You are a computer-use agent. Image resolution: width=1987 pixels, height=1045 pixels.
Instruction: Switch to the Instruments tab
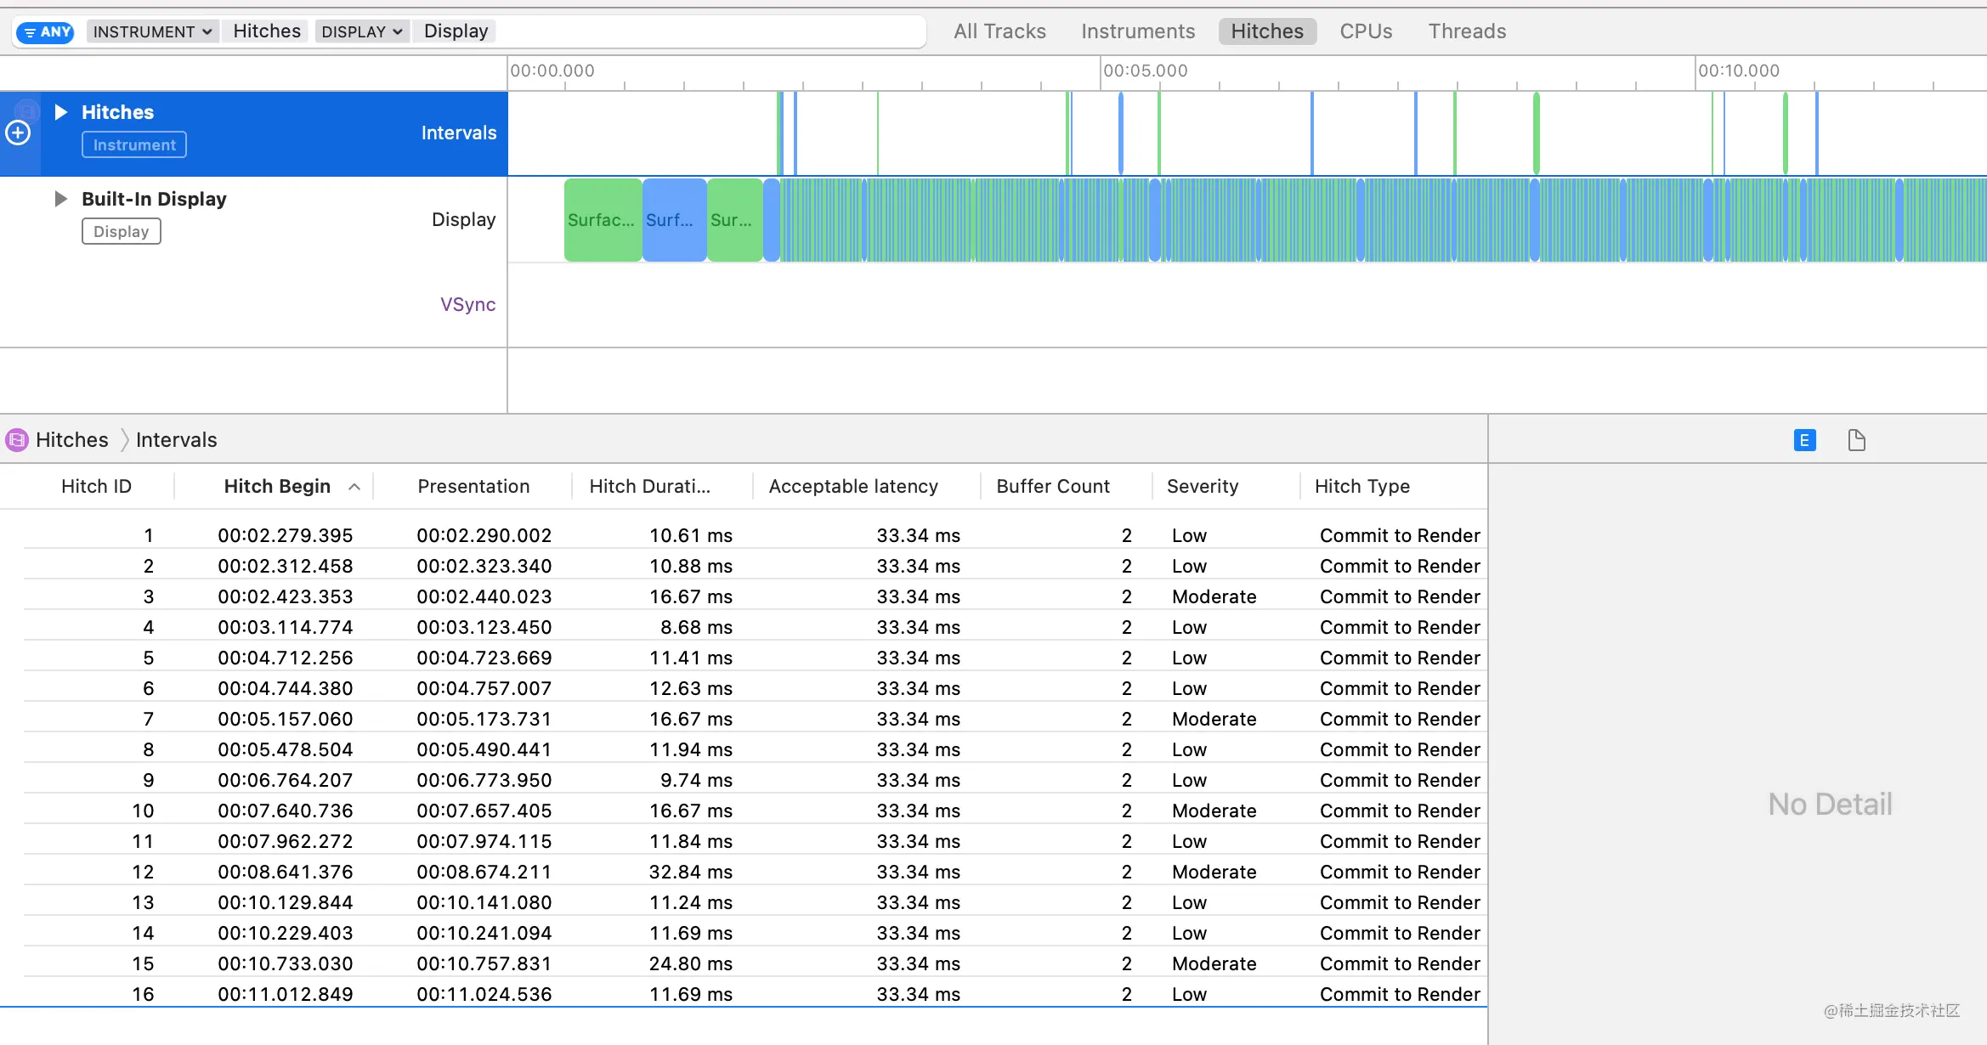[x=1138, y=31]
